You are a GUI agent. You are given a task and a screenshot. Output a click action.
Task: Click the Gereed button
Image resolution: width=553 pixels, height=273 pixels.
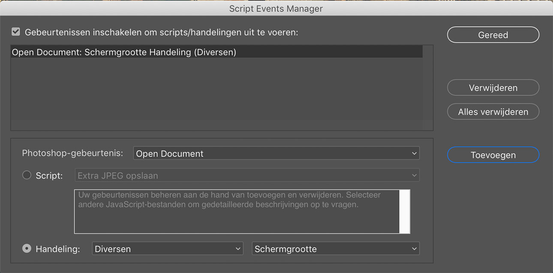[493, 35]
